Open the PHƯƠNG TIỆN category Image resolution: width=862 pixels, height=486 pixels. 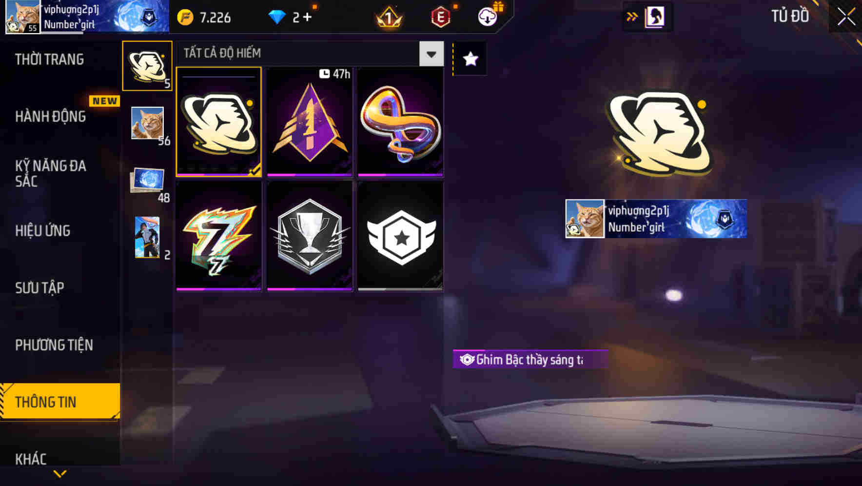[54, 345]
